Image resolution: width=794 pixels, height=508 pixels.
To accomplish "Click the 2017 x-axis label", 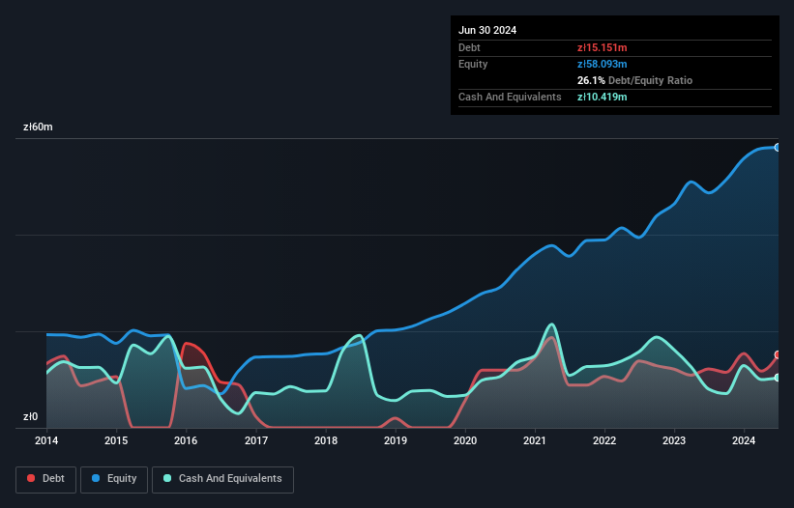I will click(x=256, y=440).
